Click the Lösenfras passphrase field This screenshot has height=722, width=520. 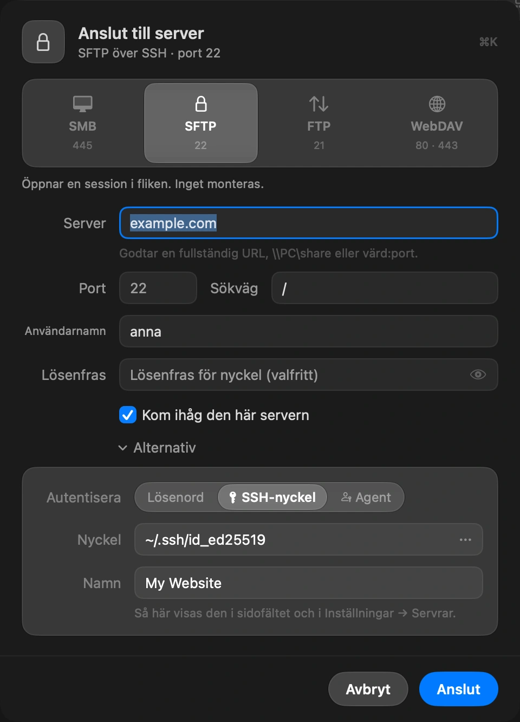click(308, 375)
